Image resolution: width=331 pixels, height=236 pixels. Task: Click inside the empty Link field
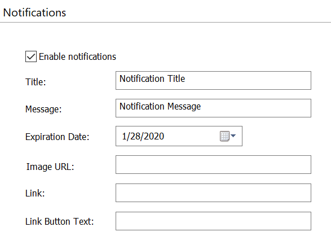(x=213, y=193)
